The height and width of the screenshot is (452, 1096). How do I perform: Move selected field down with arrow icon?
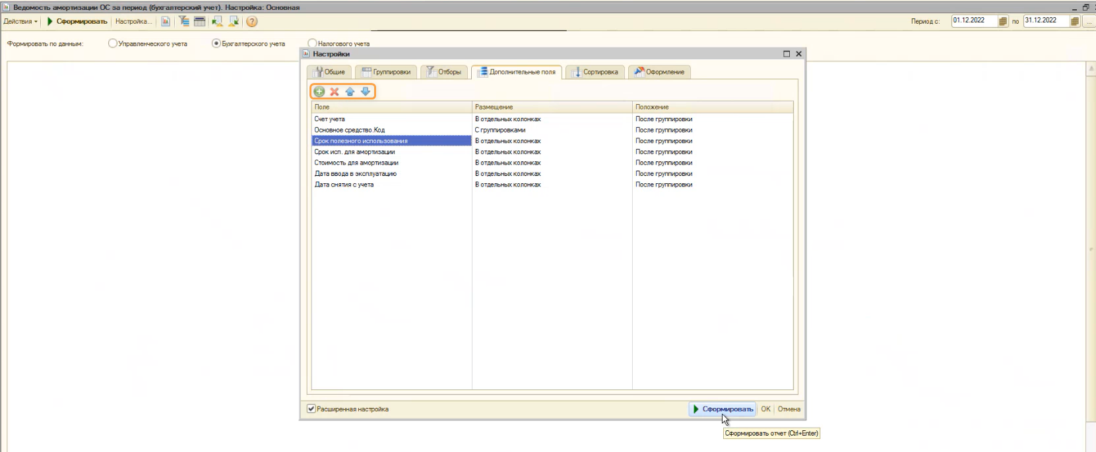point(366,92)
